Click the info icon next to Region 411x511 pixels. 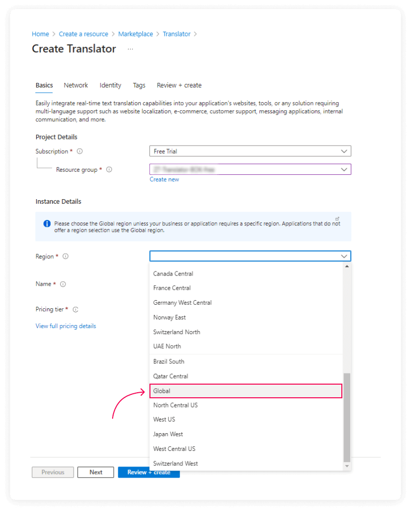click(66, 256)
